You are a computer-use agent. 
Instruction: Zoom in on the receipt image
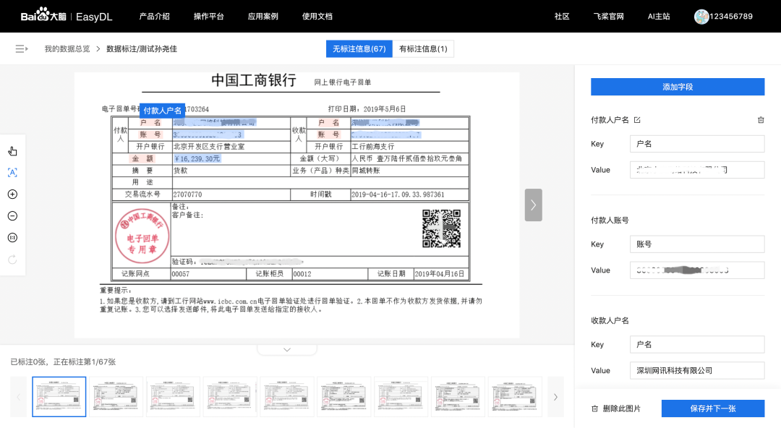[x=12, y=194]
